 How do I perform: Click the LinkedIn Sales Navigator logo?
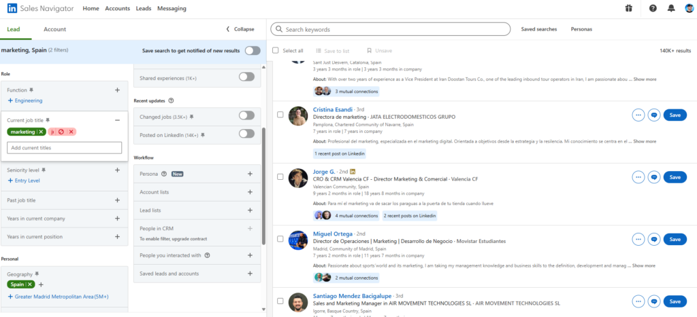click(40, 8)
